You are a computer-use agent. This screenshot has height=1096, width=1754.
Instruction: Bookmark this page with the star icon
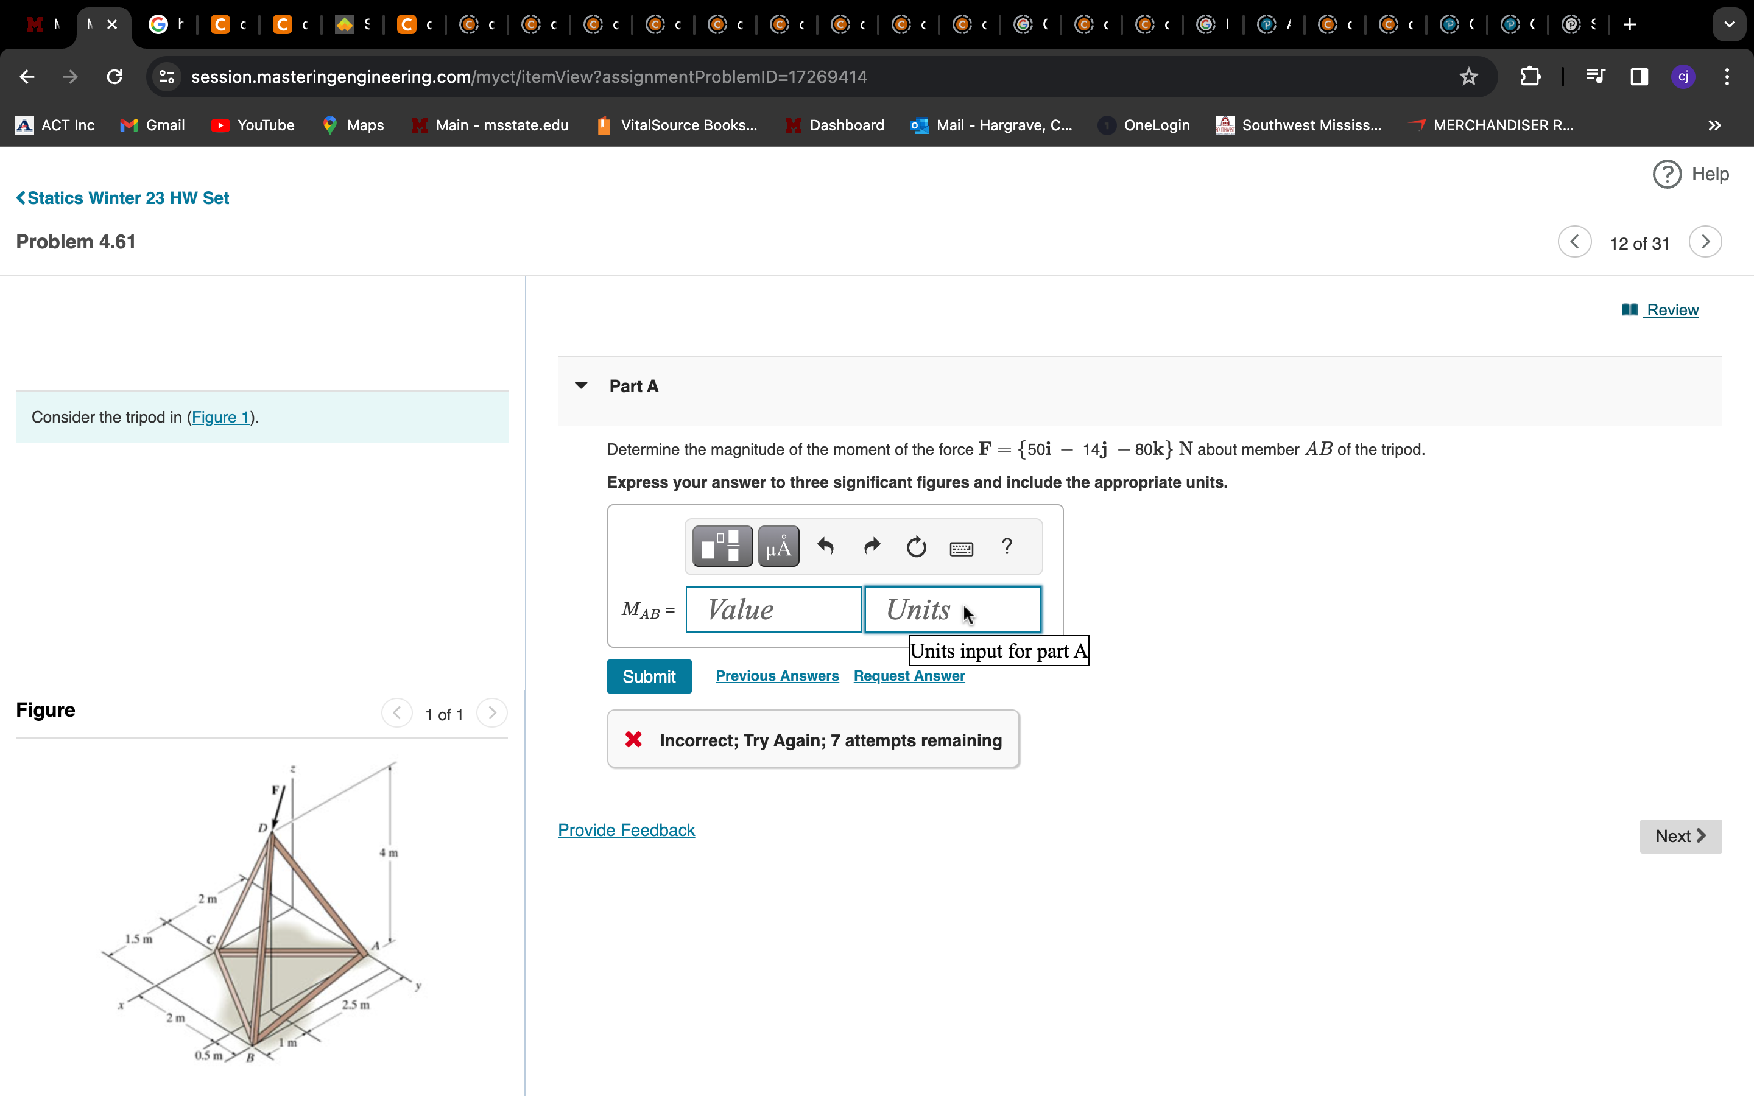(1468, 77)
